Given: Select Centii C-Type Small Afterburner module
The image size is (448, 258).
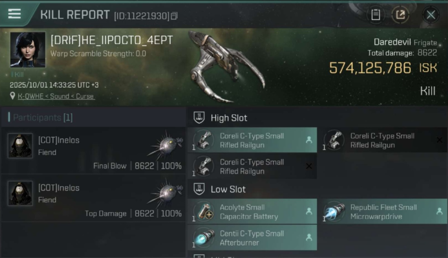Looking at the screenshot, I should (x=252, y=238).
